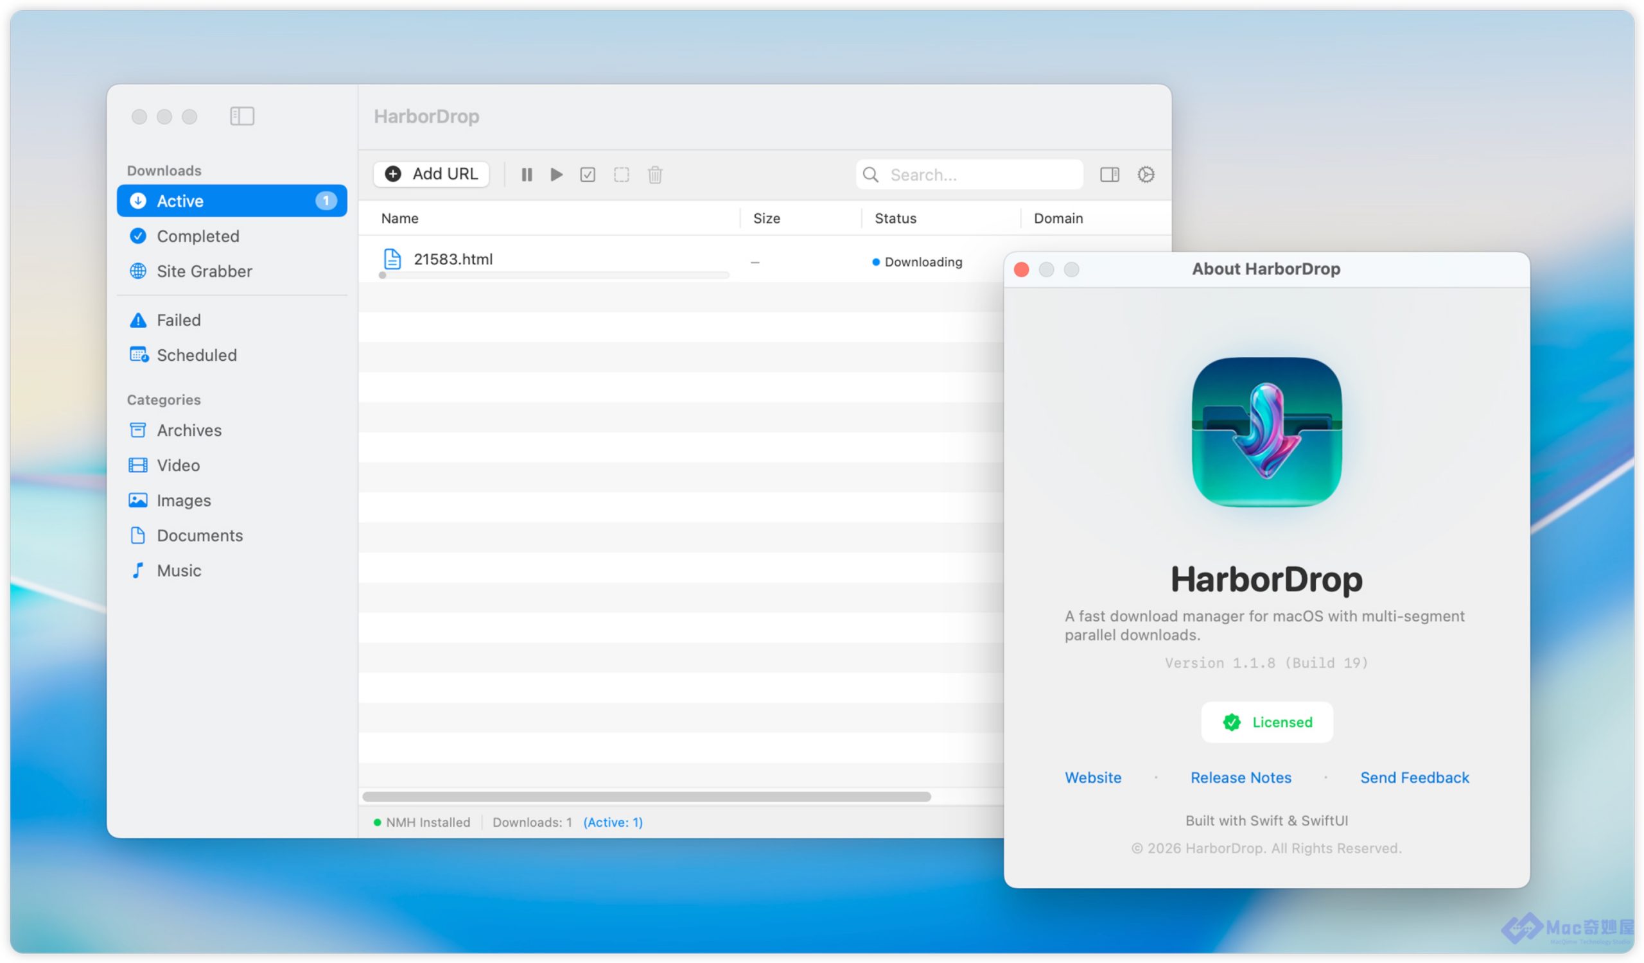This screenshot has height=963, width=1644.
Task: Toggle the left sidebar visibility icon
Action: (x=242, y=117)
